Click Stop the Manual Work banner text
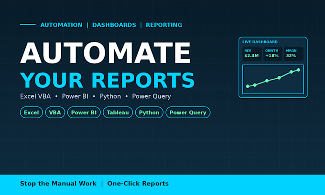Screen dimensions: 325x195 pyautogui.click(x=58, y=184)
